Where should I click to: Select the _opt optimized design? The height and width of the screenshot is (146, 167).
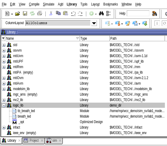[21, 122]
